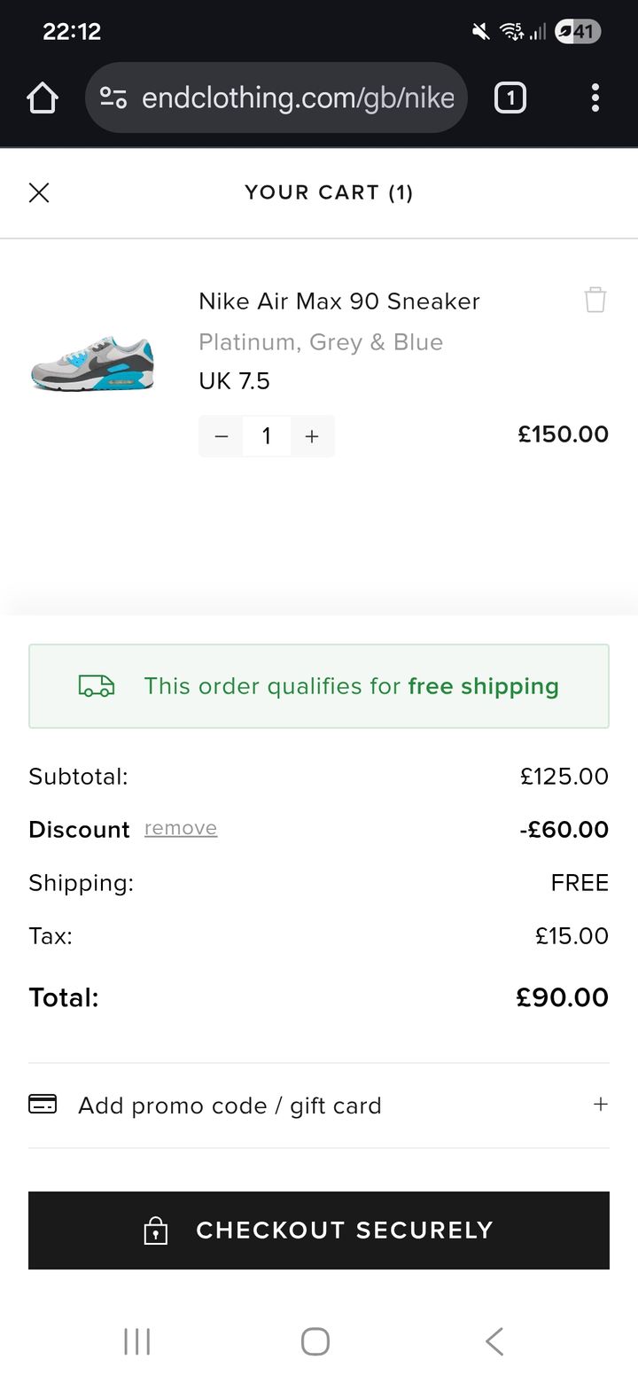Decrease item quantity with minus button

(x=222, y=436)
